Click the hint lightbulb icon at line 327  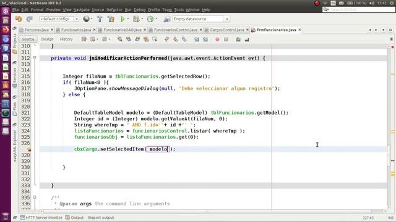click(29, 149)
